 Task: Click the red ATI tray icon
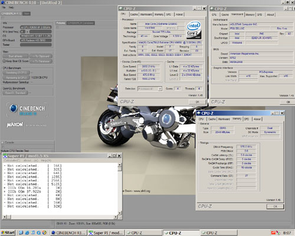(273, 232)
